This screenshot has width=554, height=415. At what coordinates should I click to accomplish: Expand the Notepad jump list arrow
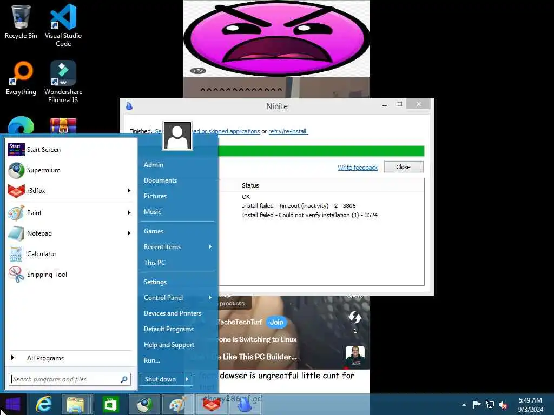coord(129,233)
